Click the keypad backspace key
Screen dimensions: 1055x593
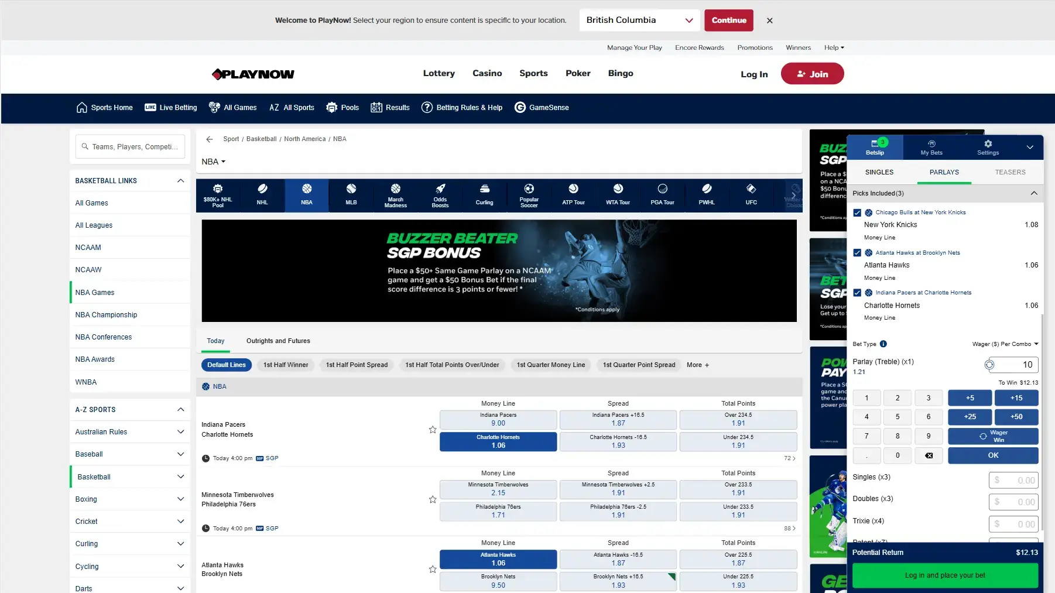point(929,455)
